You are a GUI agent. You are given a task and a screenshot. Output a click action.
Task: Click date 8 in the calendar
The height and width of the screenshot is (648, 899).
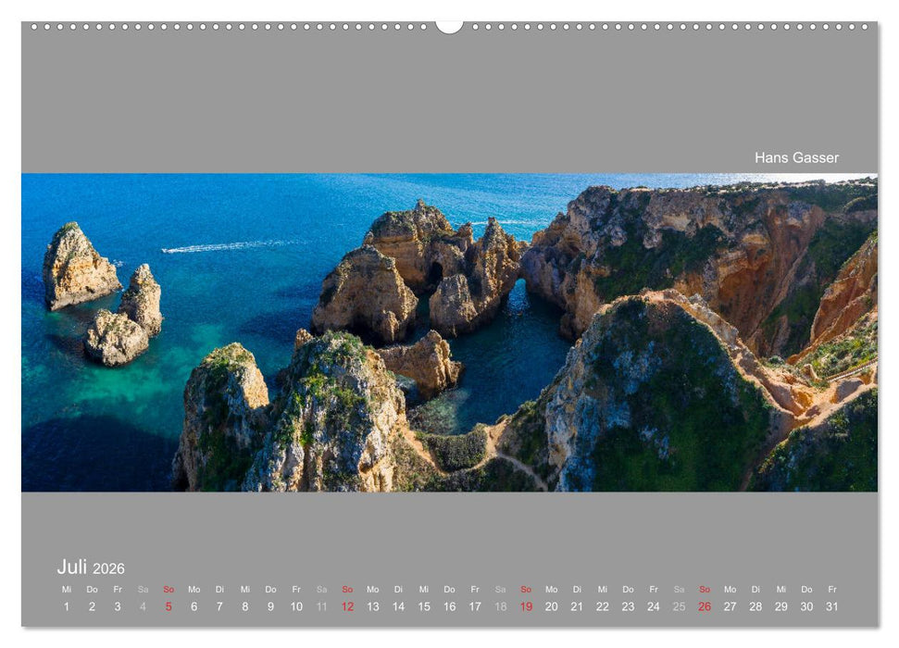(245, 606)
